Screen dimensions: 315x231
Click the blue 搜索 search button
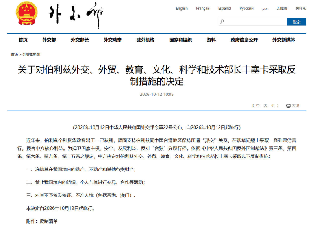click(x=296, y=22)
